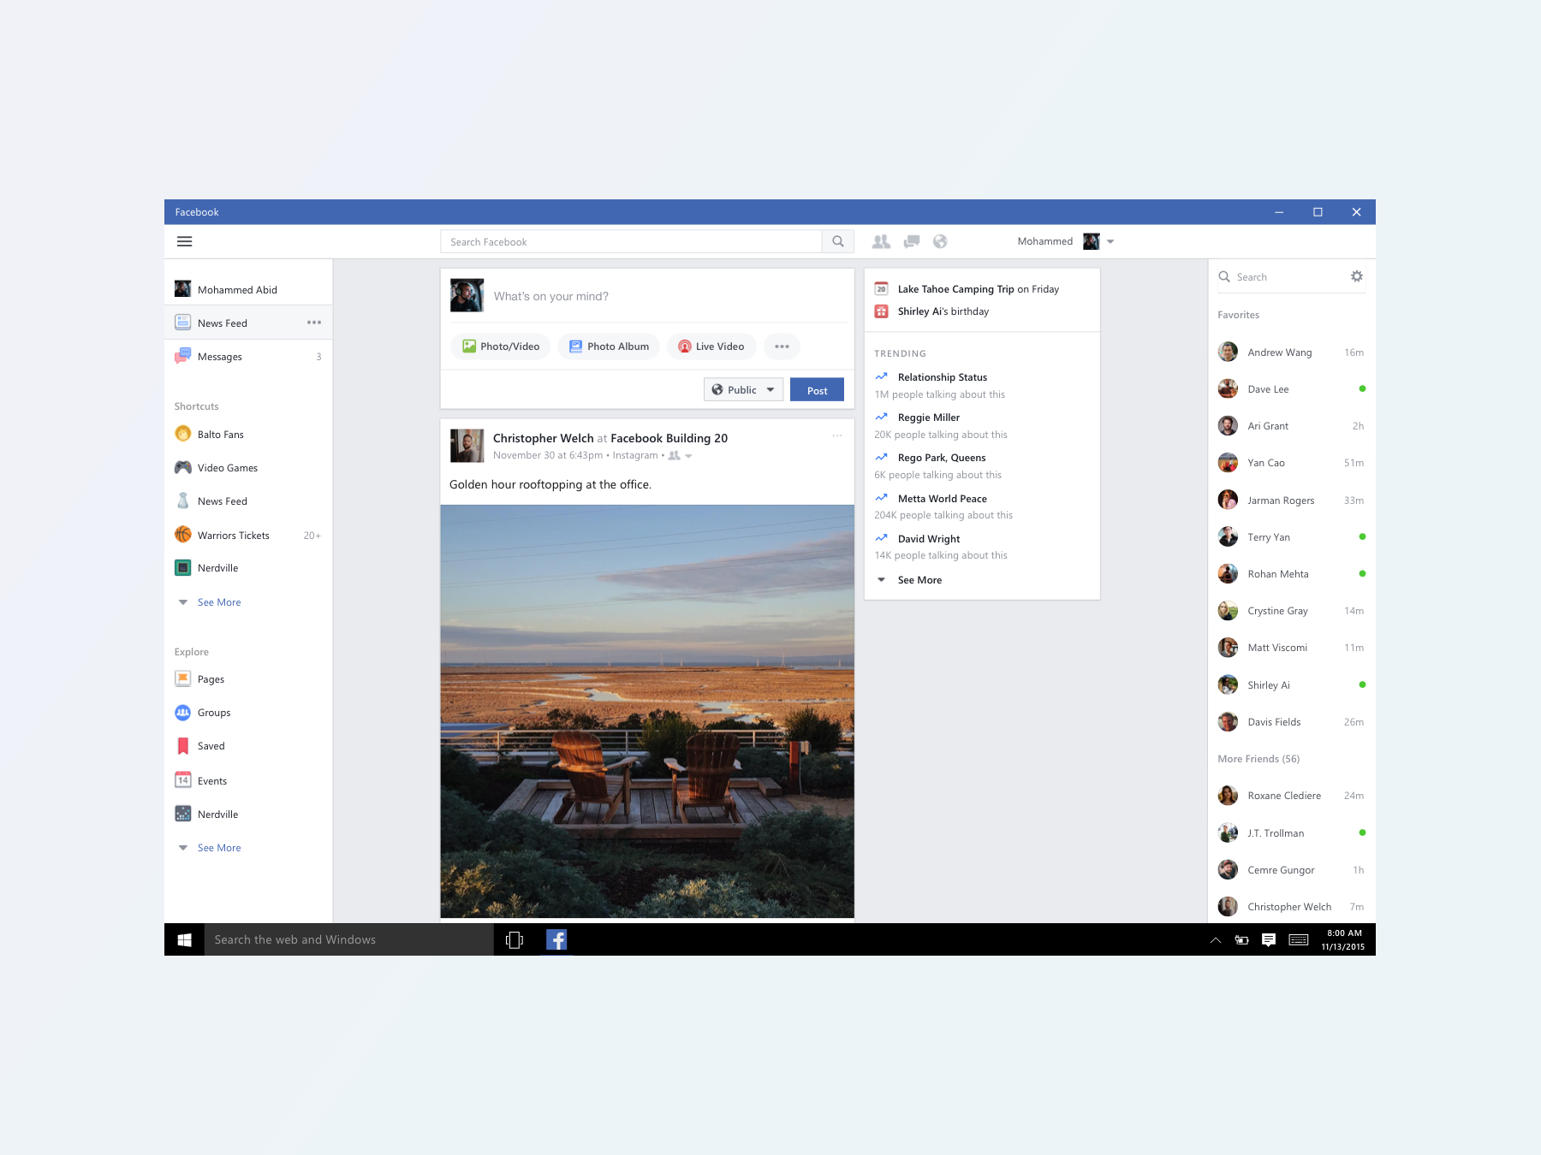Open chat with Andrew Wang
1541x1155 pixels.
click(1279, 352)
